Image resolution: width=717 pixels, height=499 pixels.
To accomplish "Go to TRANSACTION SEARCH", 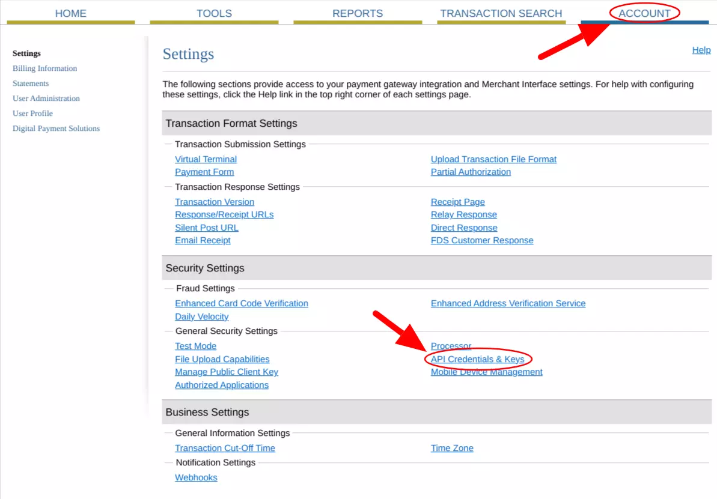I will point(501,13).
